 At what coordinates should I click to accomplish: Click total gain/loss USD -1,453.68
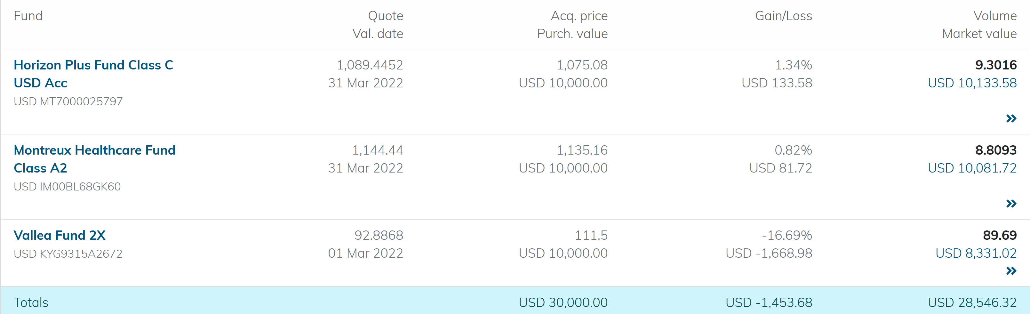point(769,302)
